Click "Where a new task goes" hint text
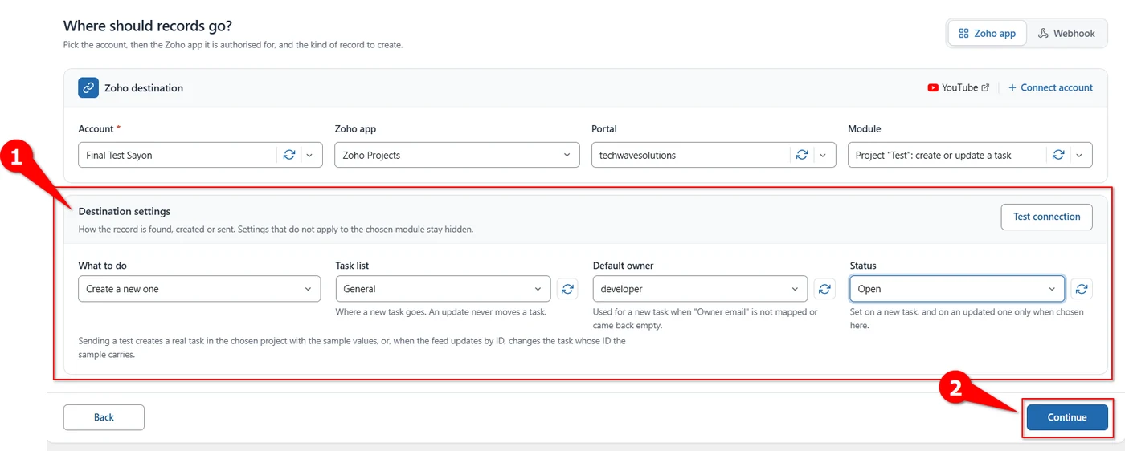The width and height of the screenshot is (1125, 451). 441,312
